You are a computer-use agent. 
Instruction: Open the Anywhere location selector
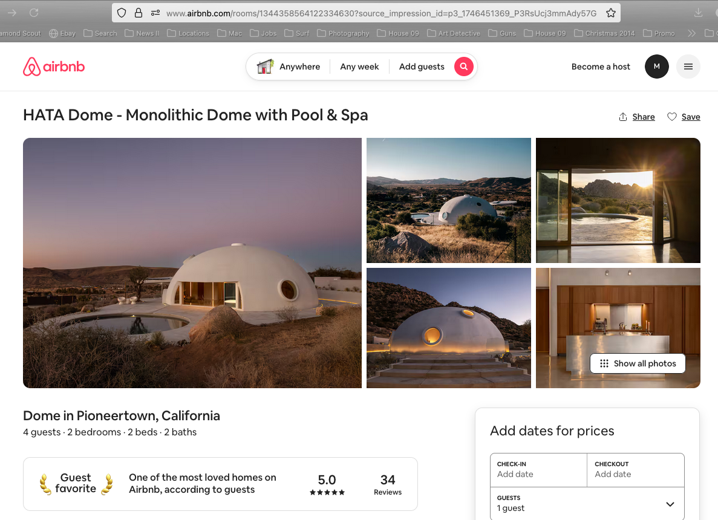289,67
